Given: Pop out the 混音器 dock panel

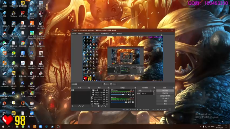Looking at the screenshot, I should tap(135, 88).
